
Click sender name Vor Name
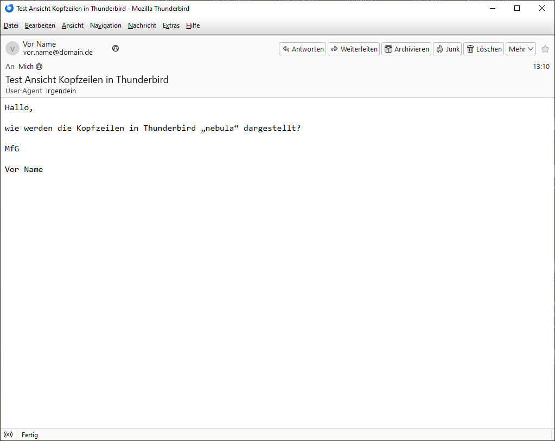click(39, 44)
